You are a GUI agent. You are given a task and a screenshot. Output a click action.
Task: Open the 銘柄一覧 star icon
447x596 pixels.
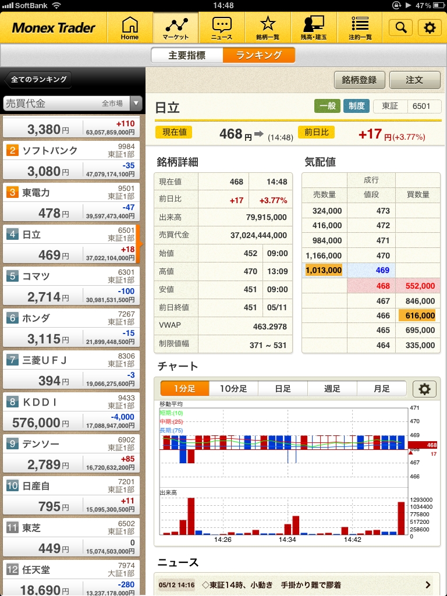[268, 27]
